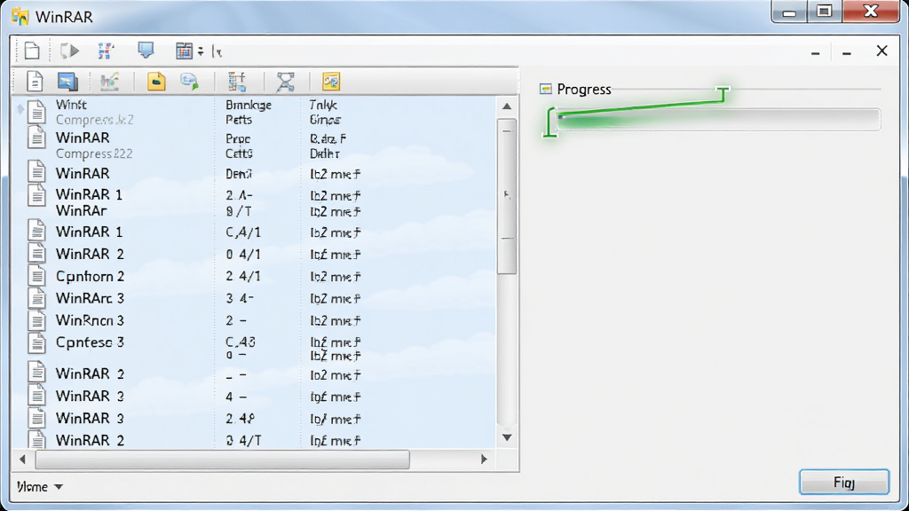Click the hourglass toolbar icon
Viewport: 909px width, 511px height.
coord(285,82)
